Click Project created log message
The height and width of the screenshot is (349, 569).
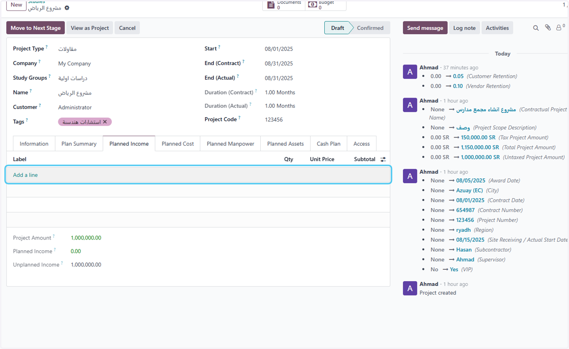[438, 293]
